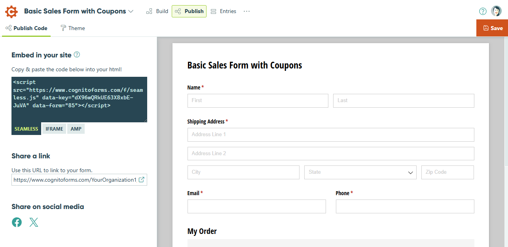Click the 'Basic Sales Form with Coupons' header title
508x247 pixels.
[x=75, y=11]
